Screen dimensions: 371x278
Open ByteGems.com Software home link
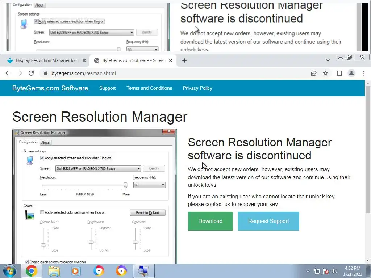click(x=50, y=88)
